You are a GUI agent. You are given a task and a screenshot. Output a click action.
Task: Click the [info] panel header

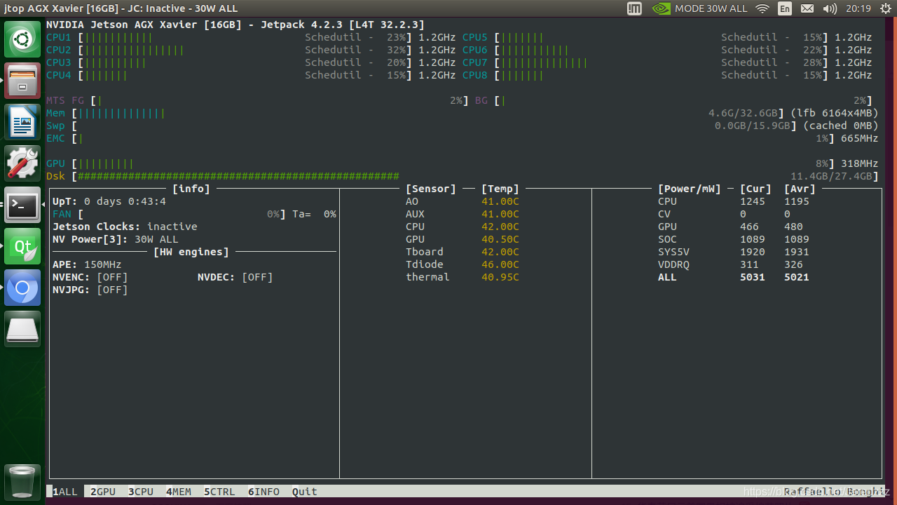(191, 189)
